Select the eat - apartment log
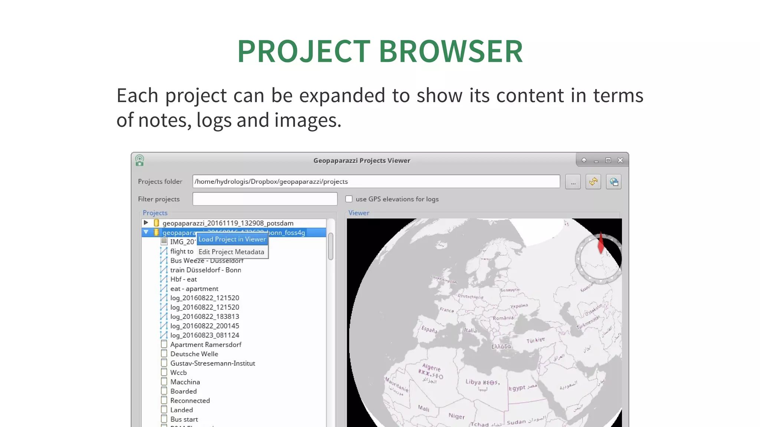This screenshot has height=427, width=760. tap(194, 289)
